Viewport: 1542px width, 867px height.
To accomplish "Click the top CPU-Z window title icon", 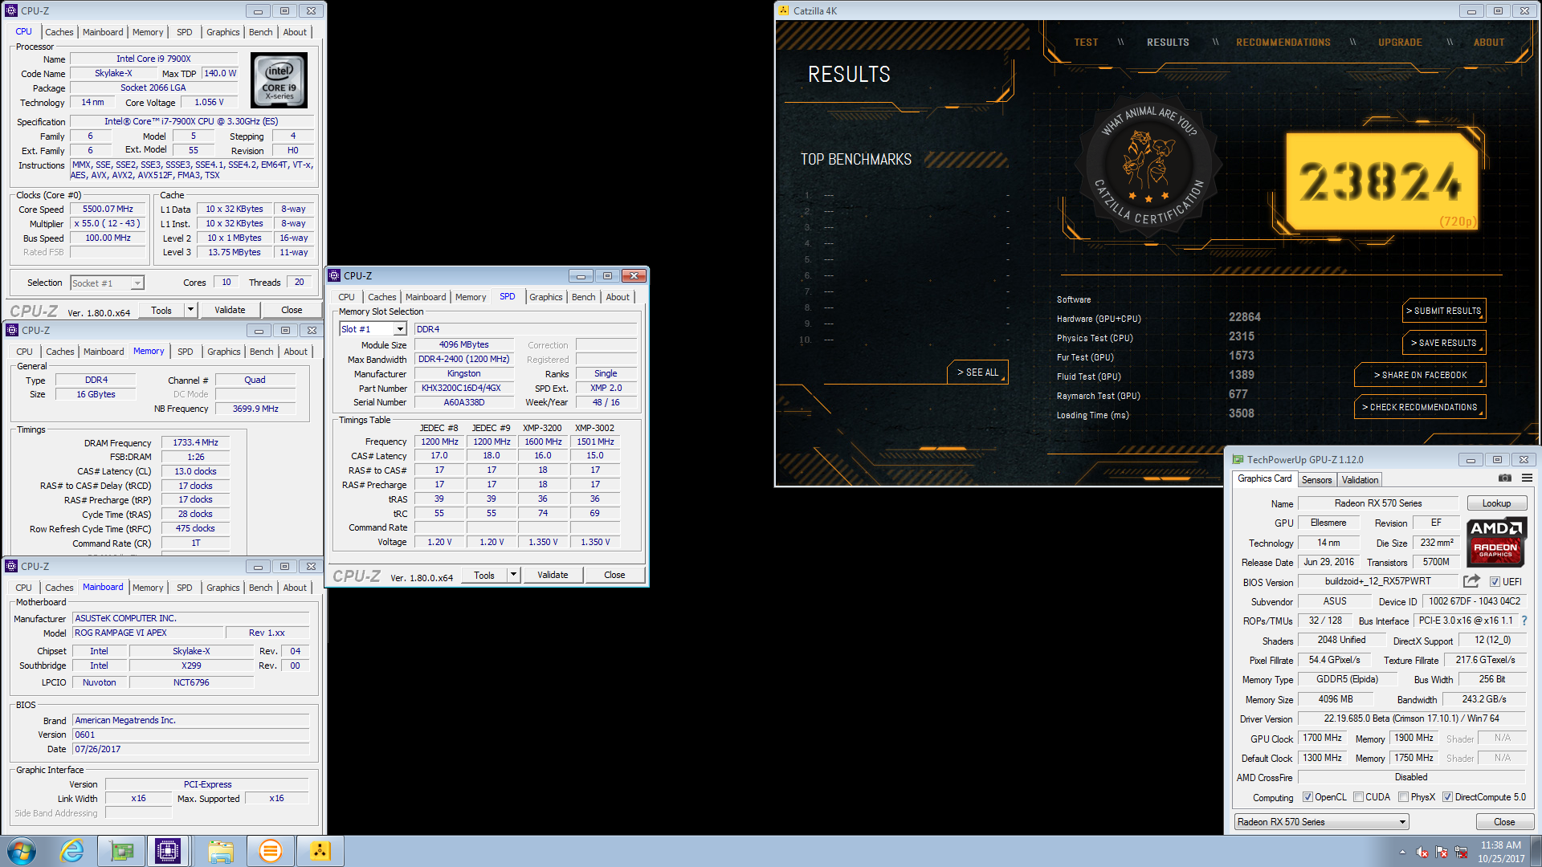I will 11,10.
